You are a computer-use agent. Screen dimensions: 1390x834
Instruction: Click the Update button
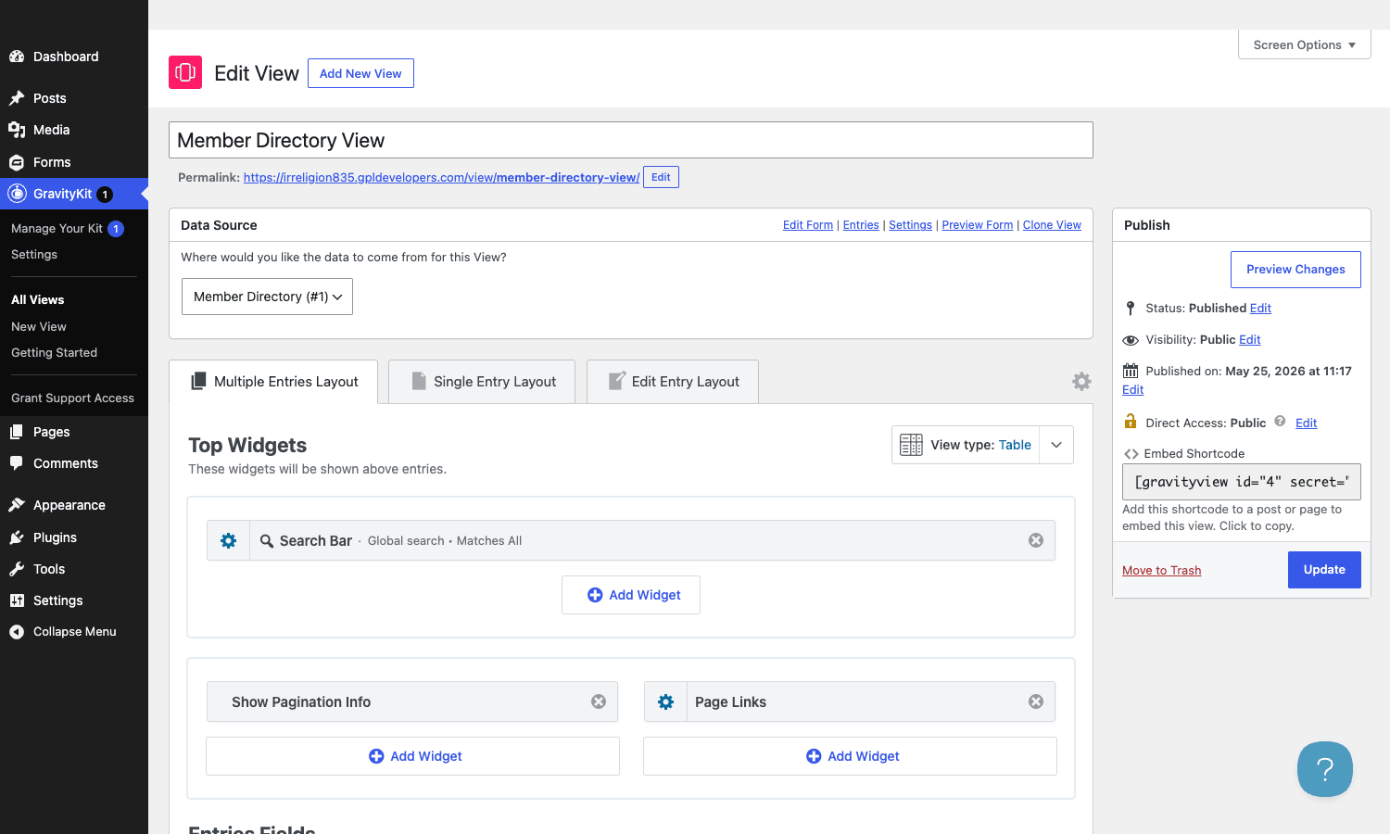tap(1324, 570)
